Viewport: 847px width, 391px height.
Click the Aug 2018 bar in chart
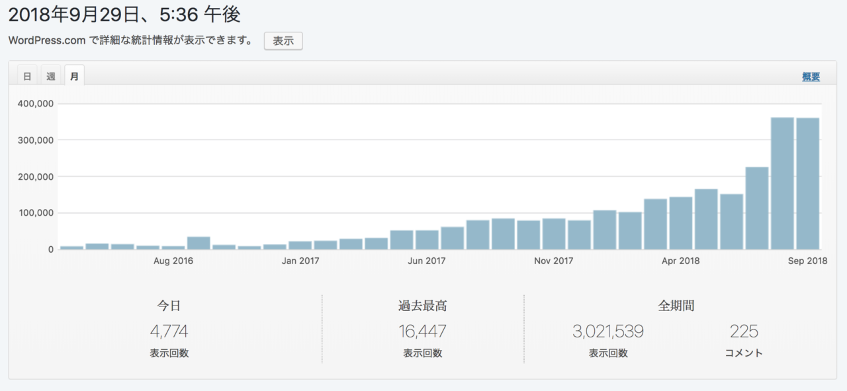point(782,184)
